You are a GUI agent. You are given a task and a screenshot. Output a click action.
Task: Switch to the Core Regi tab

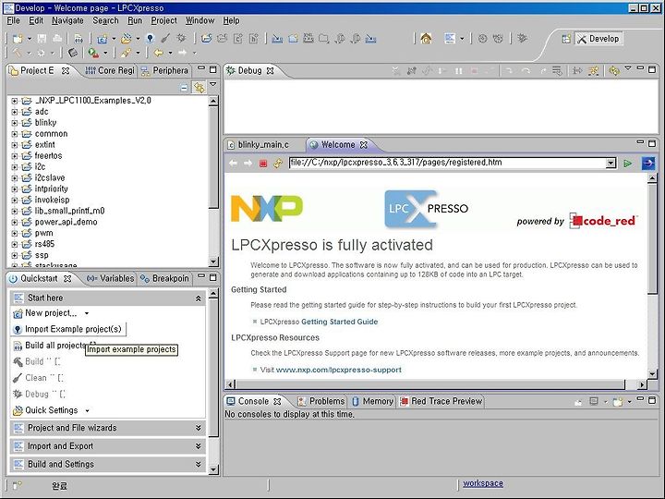pyautogui.click(x=109, y=70)
